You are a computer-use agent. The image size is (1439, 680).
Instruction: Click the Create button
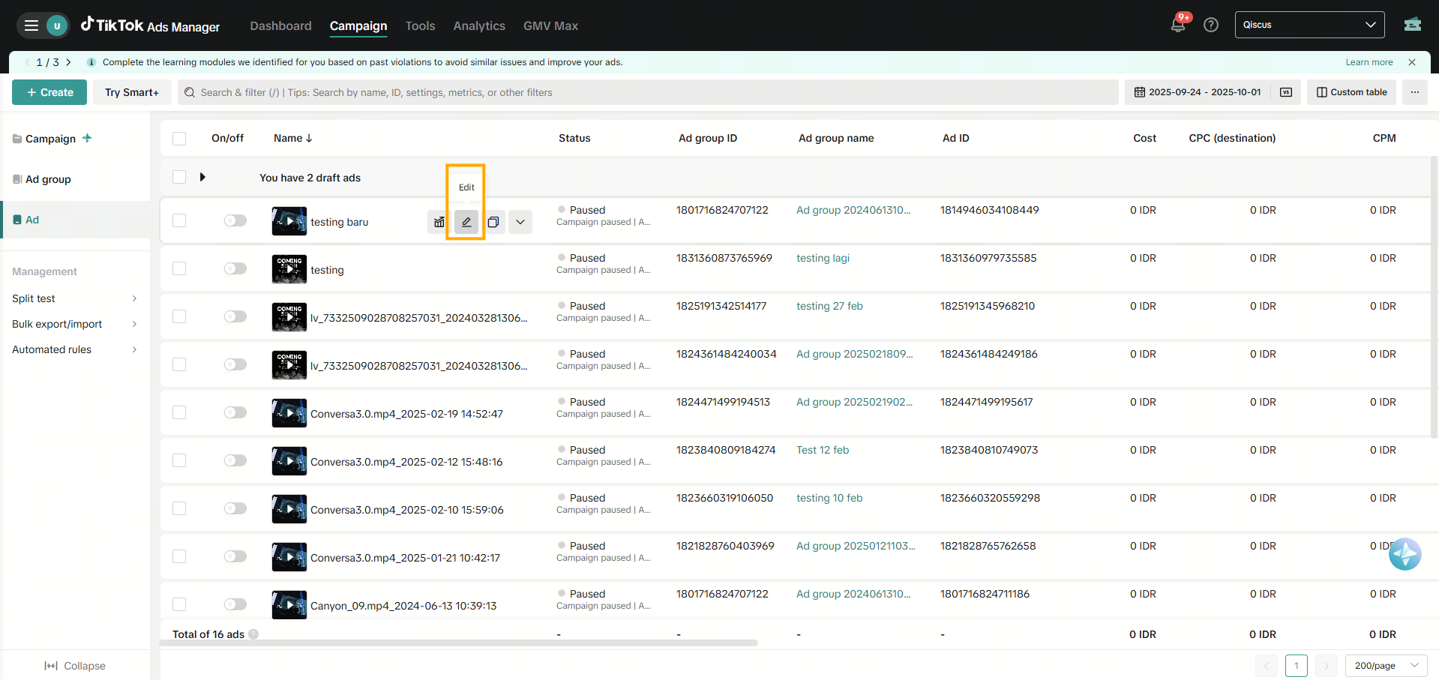[49, 92]
